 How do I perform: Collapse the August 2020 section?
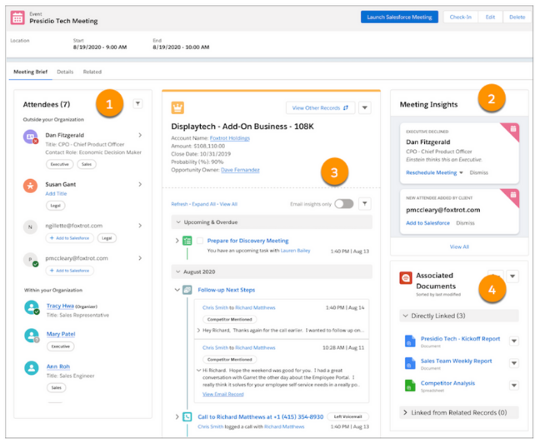pos(178,272)
